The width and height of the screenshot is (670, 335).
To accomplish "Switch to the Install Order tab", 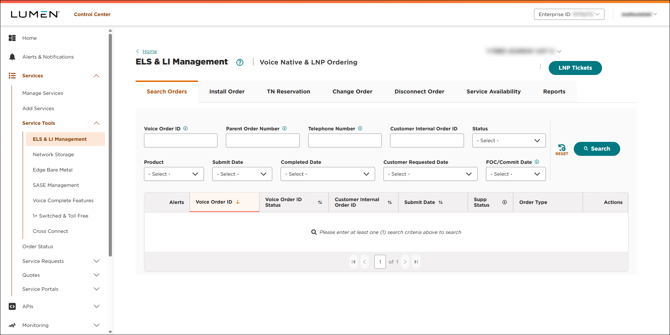I will [227, 92].
